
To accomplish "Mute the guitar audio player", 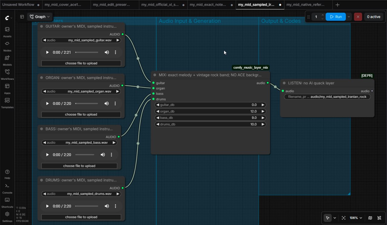I will [107, 52].
